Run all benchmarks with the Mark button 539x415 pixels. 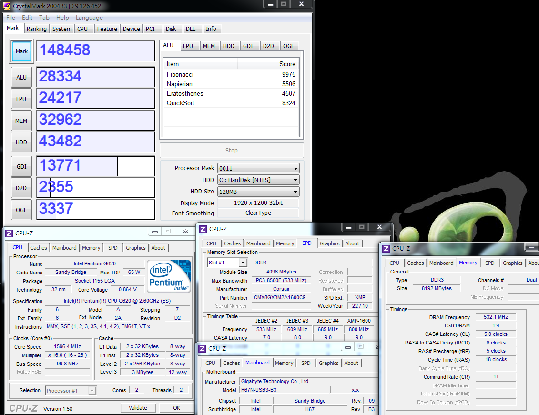click(x=21, y=51)
